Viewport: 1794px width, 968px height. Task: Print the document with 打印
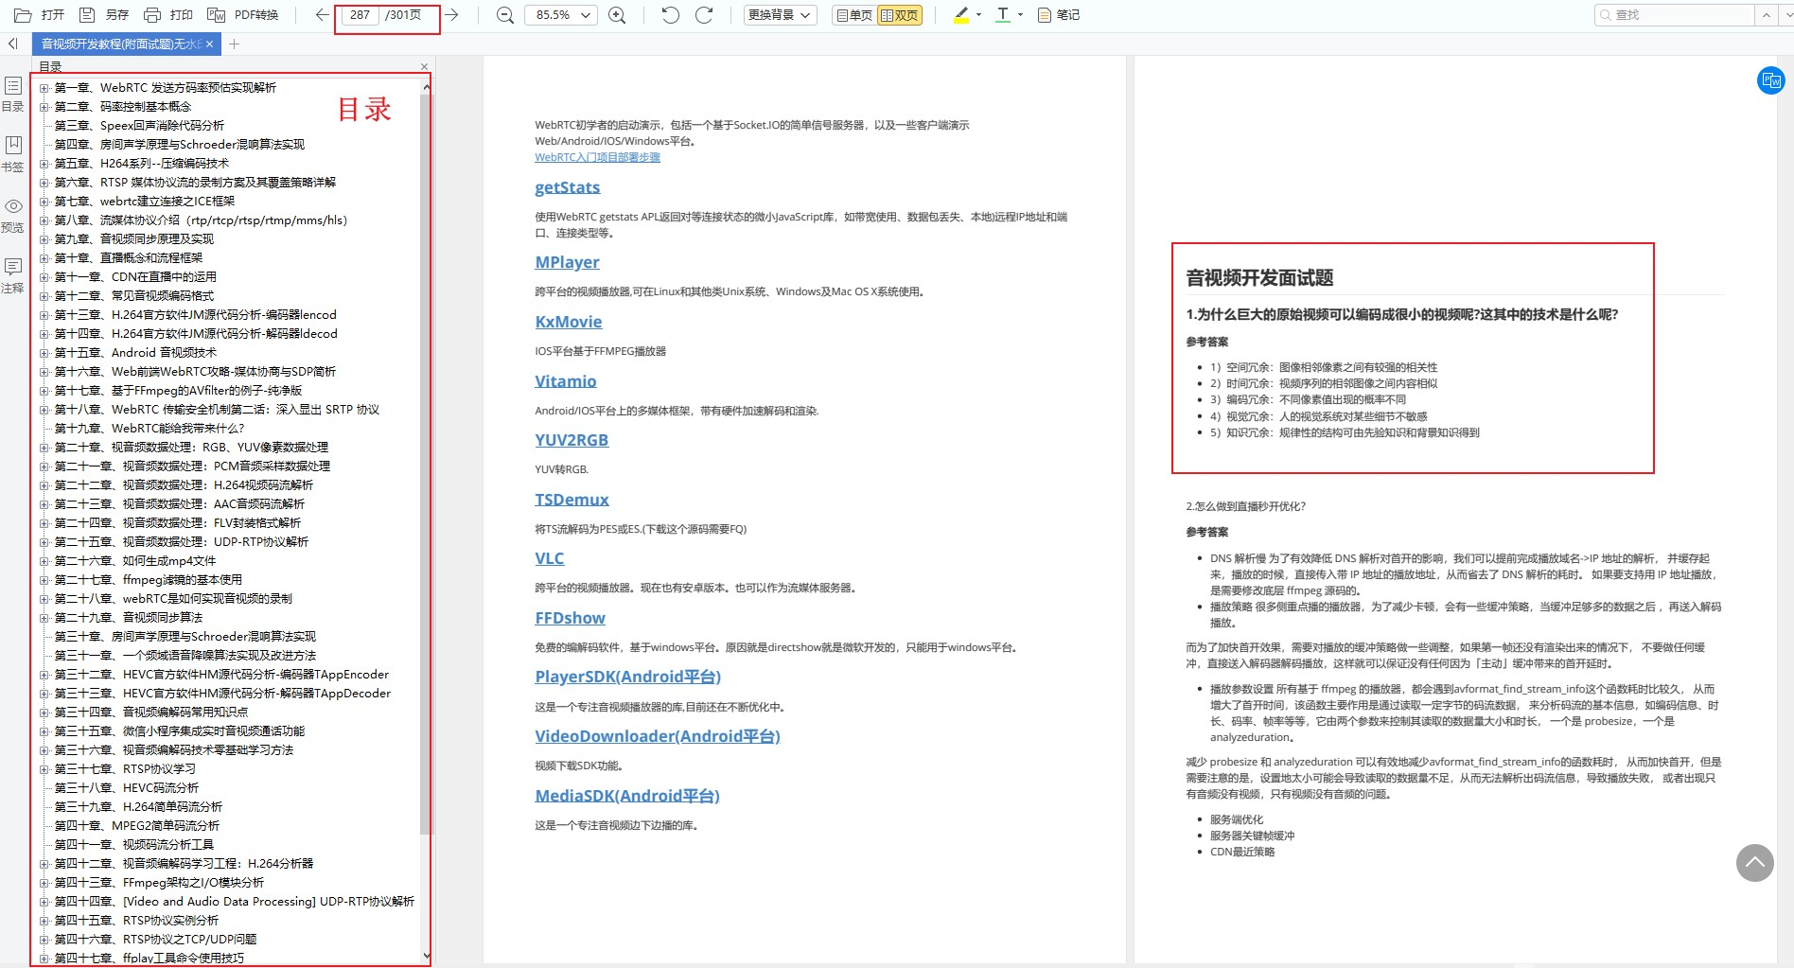[167, 15]
